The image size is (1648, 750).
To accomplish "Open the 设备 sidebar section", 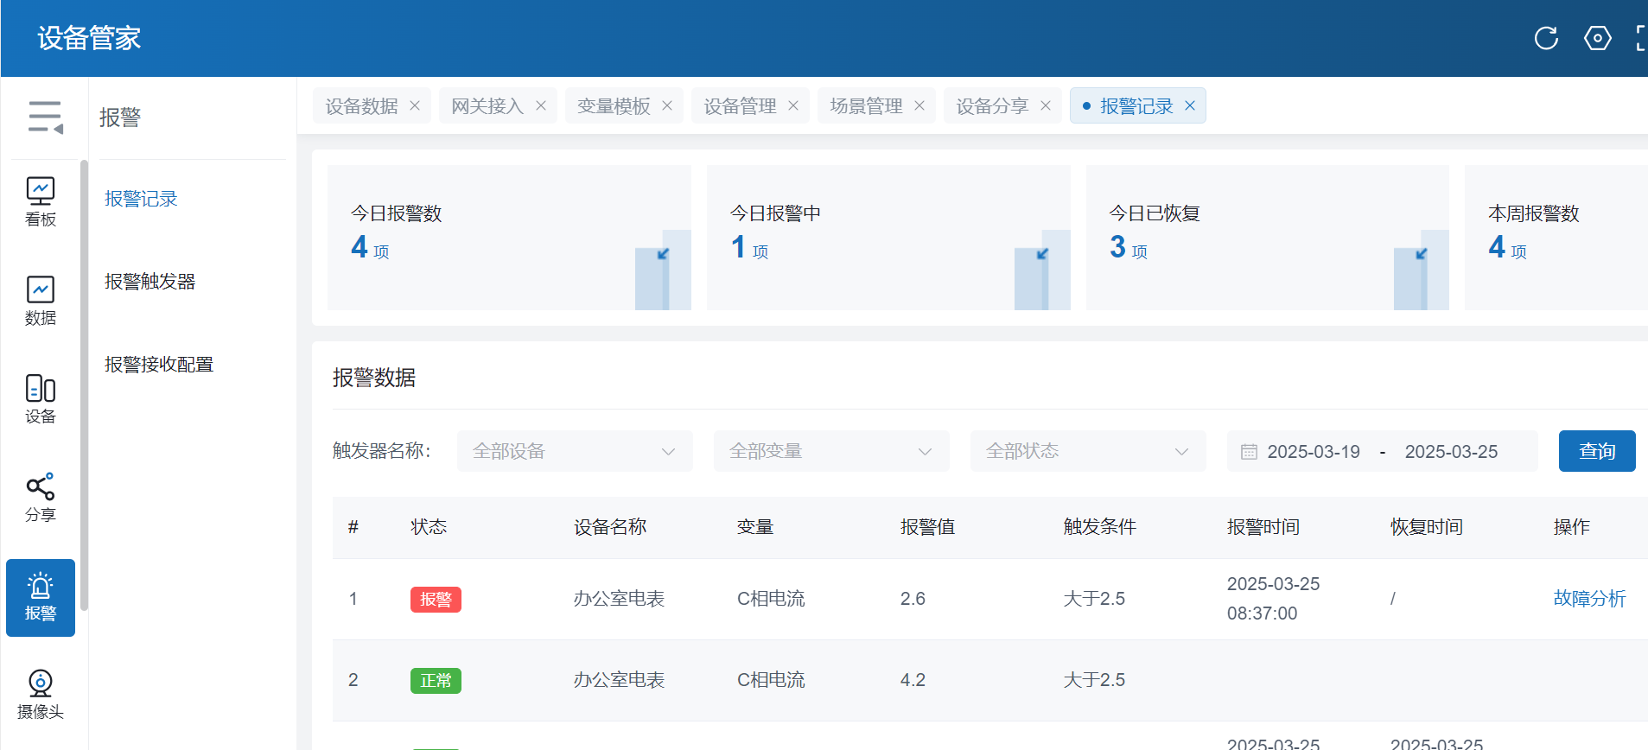I will (41, 398).
